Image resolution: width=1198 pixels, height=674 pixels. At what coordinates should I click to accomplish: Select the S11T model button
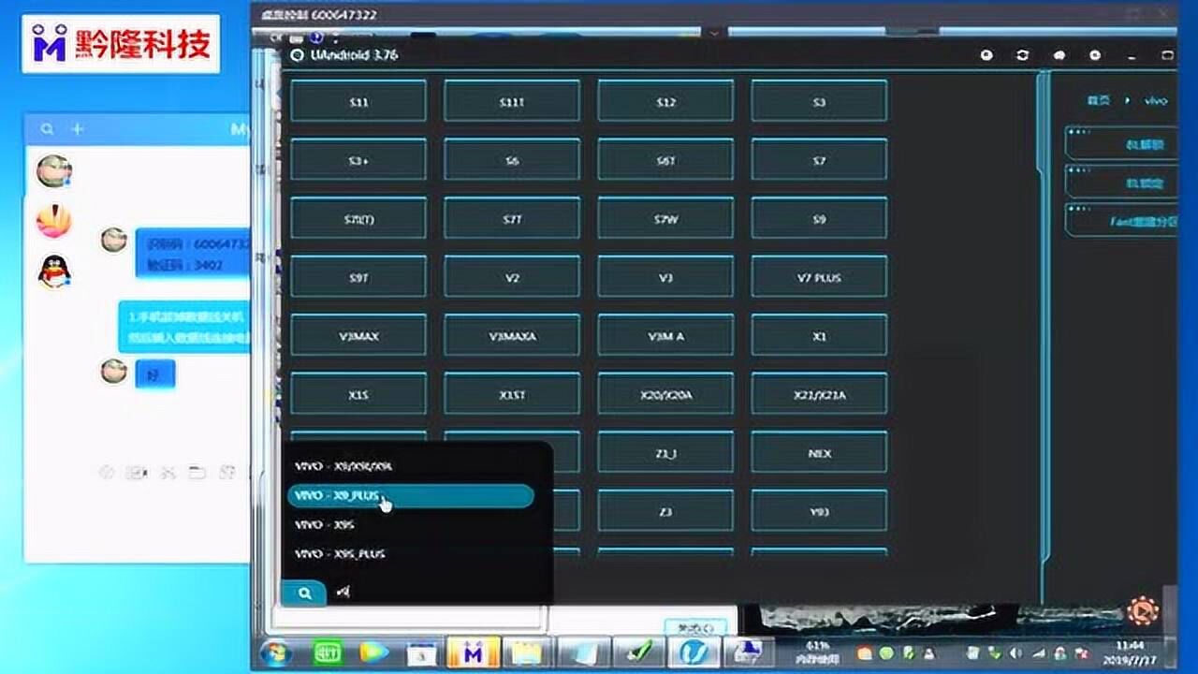512,101
